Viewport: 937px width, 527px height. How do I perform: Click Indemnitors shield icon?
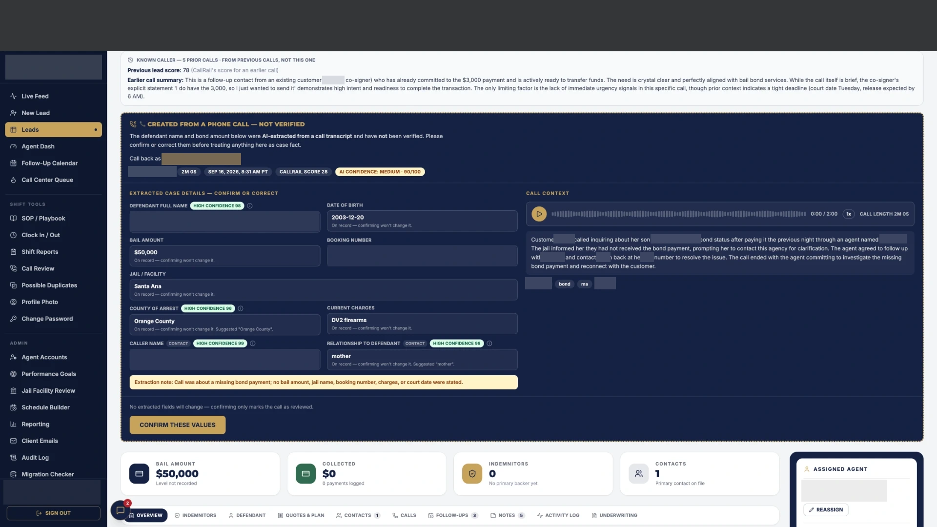point(472,474)
